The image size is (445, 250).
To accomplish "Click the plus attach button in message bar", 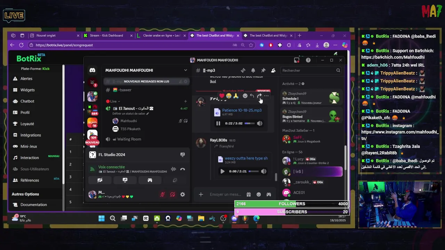I will click(201, 194).
